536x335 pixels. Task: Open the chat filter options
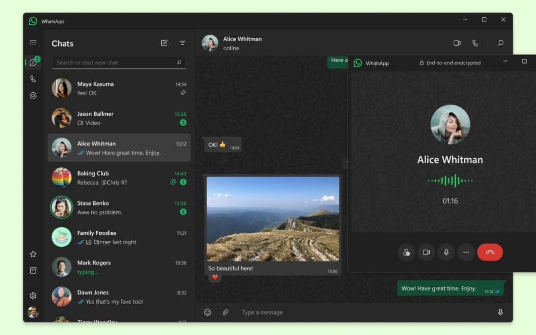(x=182, y=43)
